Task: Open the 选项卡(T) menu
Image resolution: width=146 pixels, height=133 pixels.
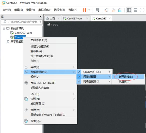Action: pyautogui.click(x=59, y=10)
